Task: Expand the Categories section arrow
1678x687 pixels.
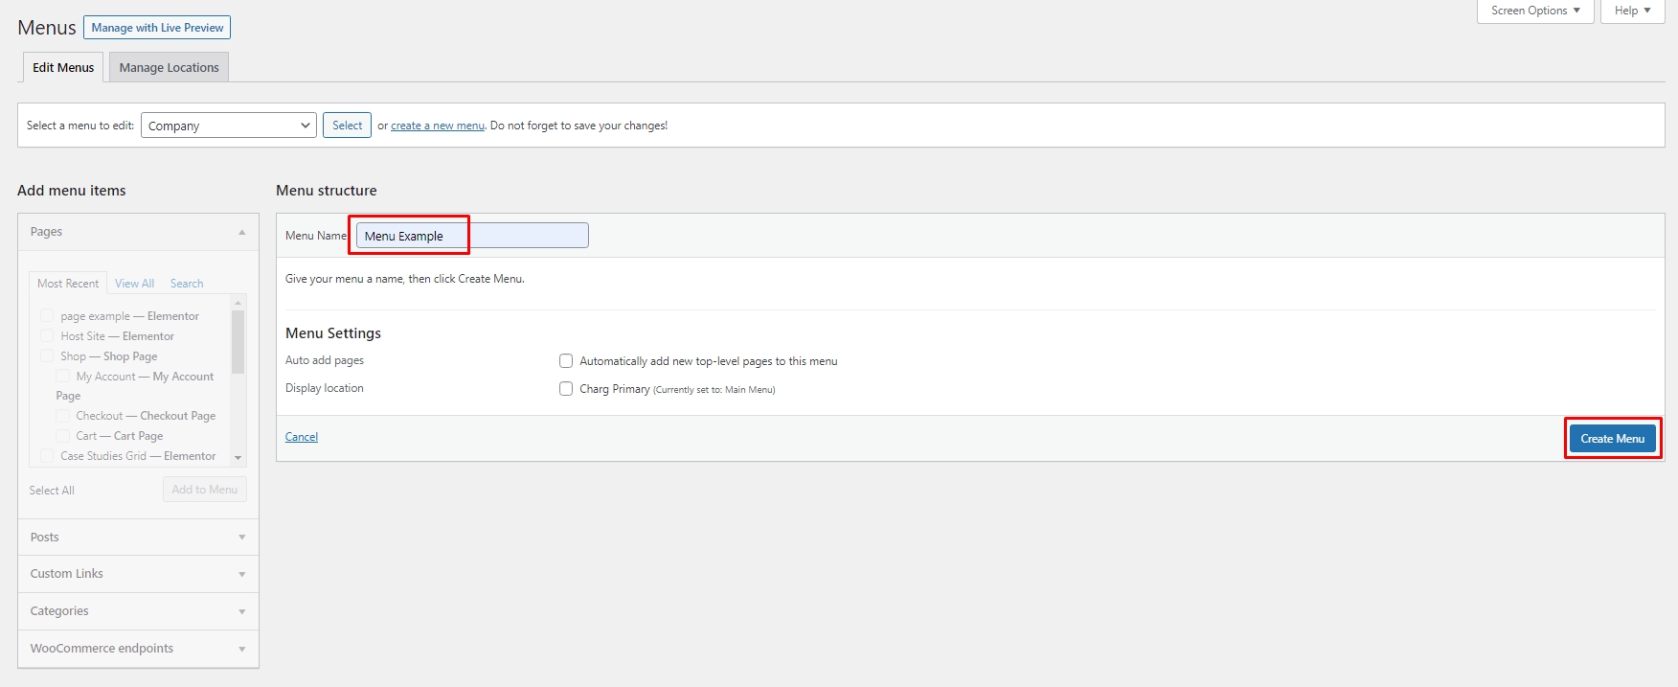Action: pos(241,611)
